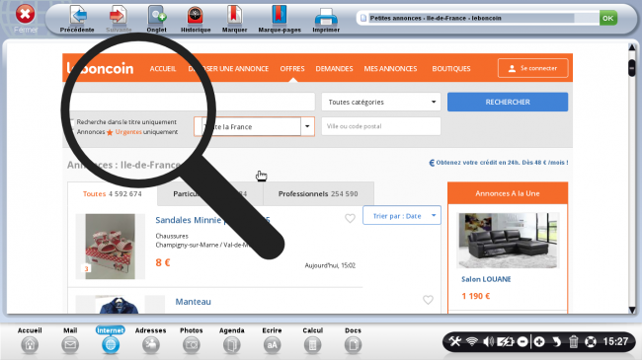Open help via the lifebuoy tray icon
The image size is (642, 360).
[x=591, y=341]
